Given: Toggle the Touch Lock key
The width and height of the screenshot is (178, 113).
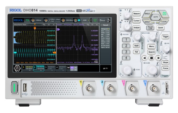Looking at the screenshot, I should tap(150, 28).
